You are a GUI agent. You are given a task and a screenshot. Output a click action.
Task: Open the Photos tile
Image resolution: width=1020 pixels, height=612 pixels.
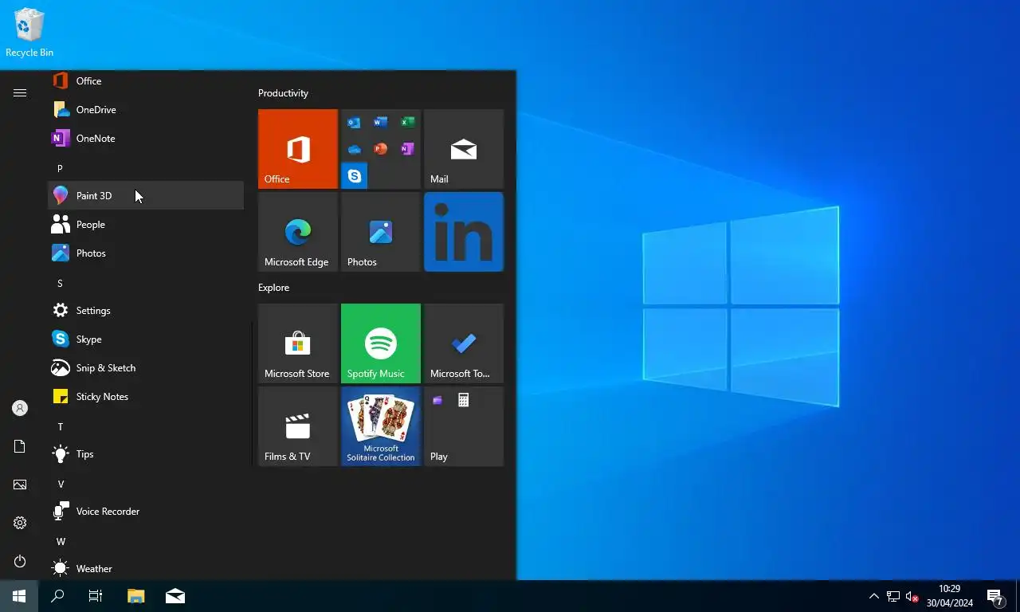(x=381, y=232)
